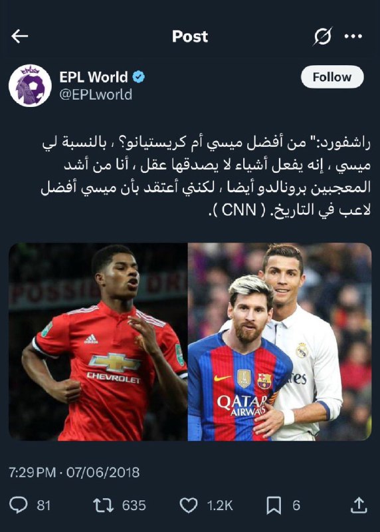The image size is (380, 532).
Task: Like the post with heart icon
Action: [x=188, y=505]
